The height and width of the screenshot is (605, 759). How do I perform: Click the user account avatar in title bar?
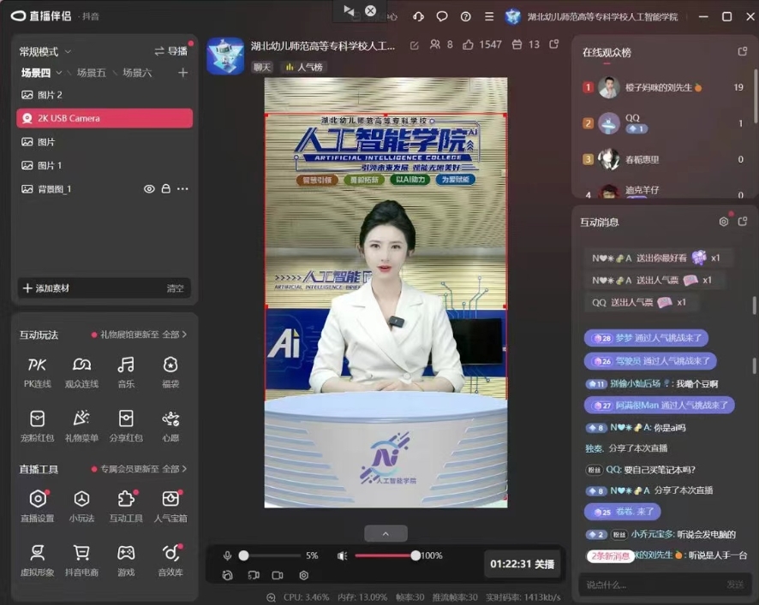coord(512,17)
